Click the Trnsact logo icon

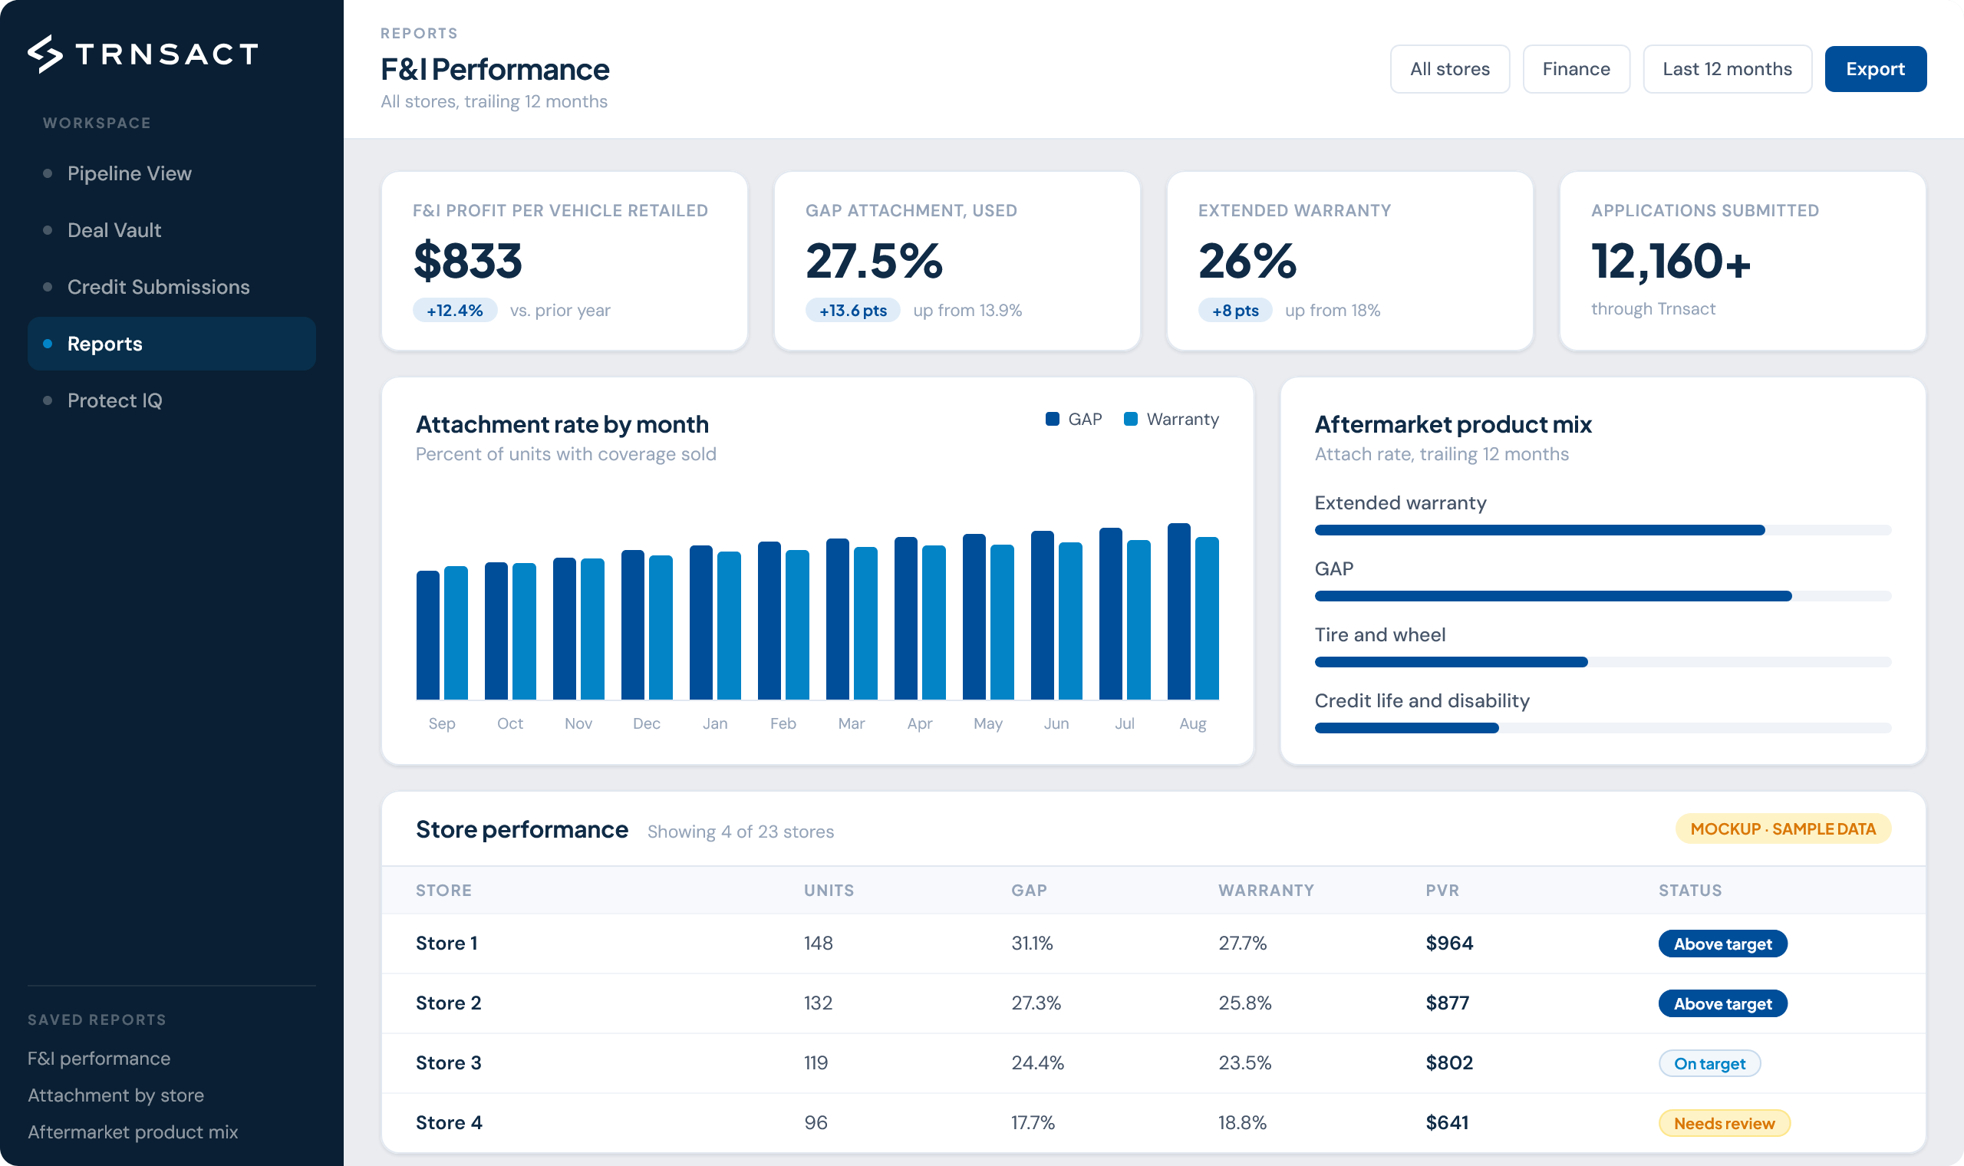point(44,54)
